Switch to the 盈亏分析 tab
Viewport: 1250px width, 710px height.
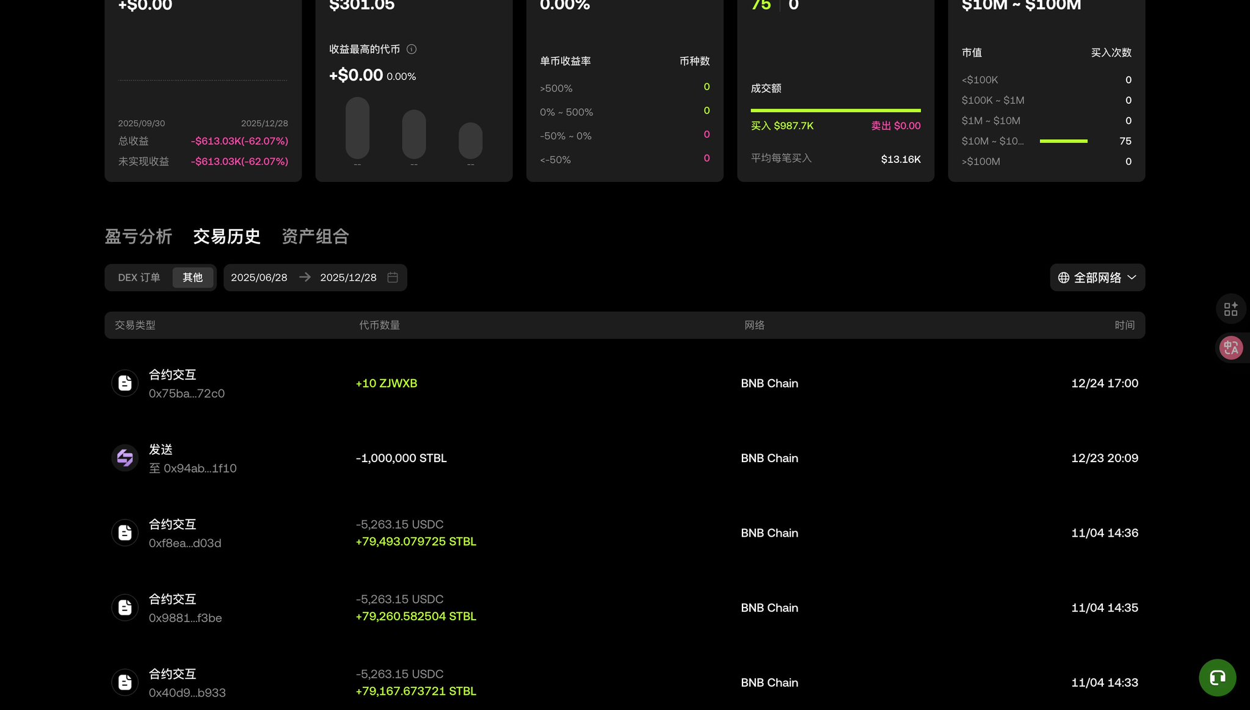click(138, 236)
